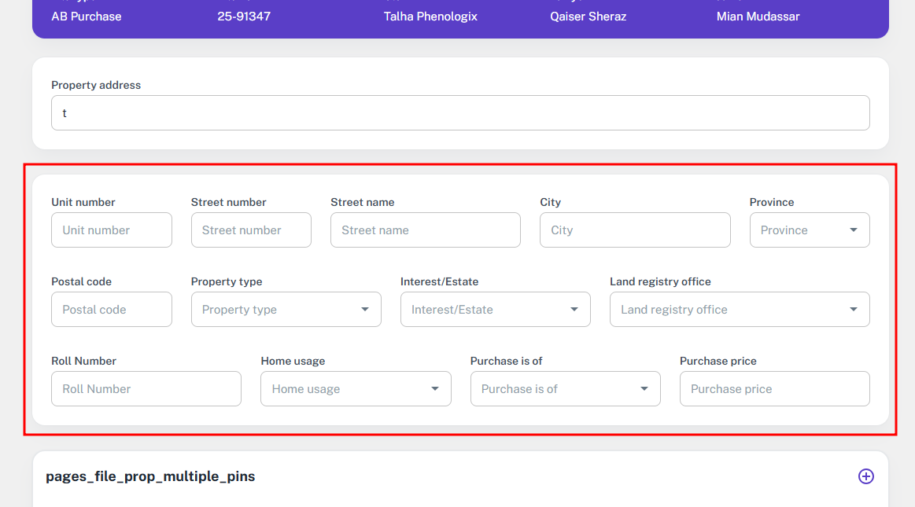Click the pages_file_prop_multiple_pins section title
The width and height of the screenshot is (915, 507).
coord(150,476)
